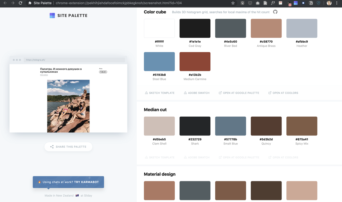This screenshot has width=342, height=202.
Task: Pick the Steel Blue #5193b8 swatch
Action: point(159,61)
